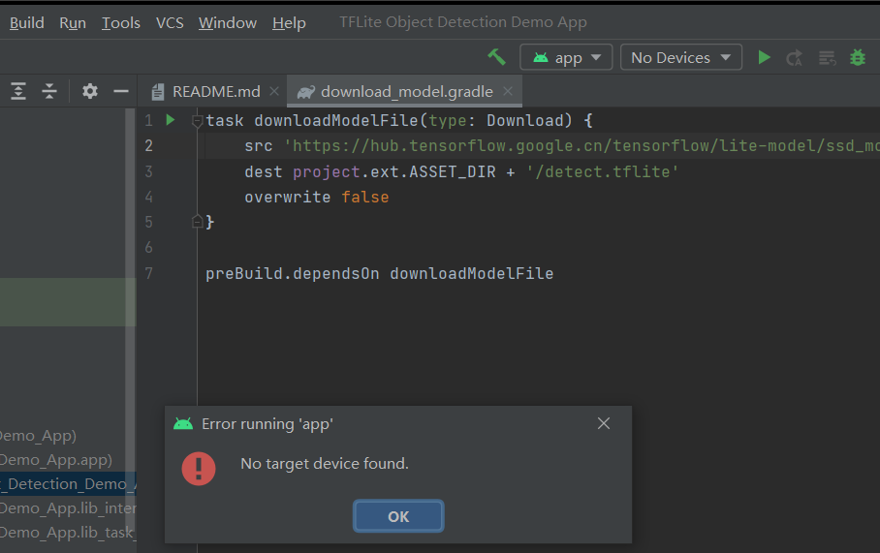Viewport: 880px width, 553px height.
Task: Close the download_model.gradle tab
Action: coord(507,91)
